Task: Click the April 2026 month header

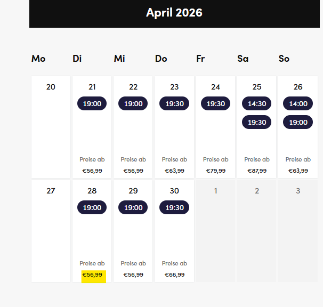Action: click(174, 13)
